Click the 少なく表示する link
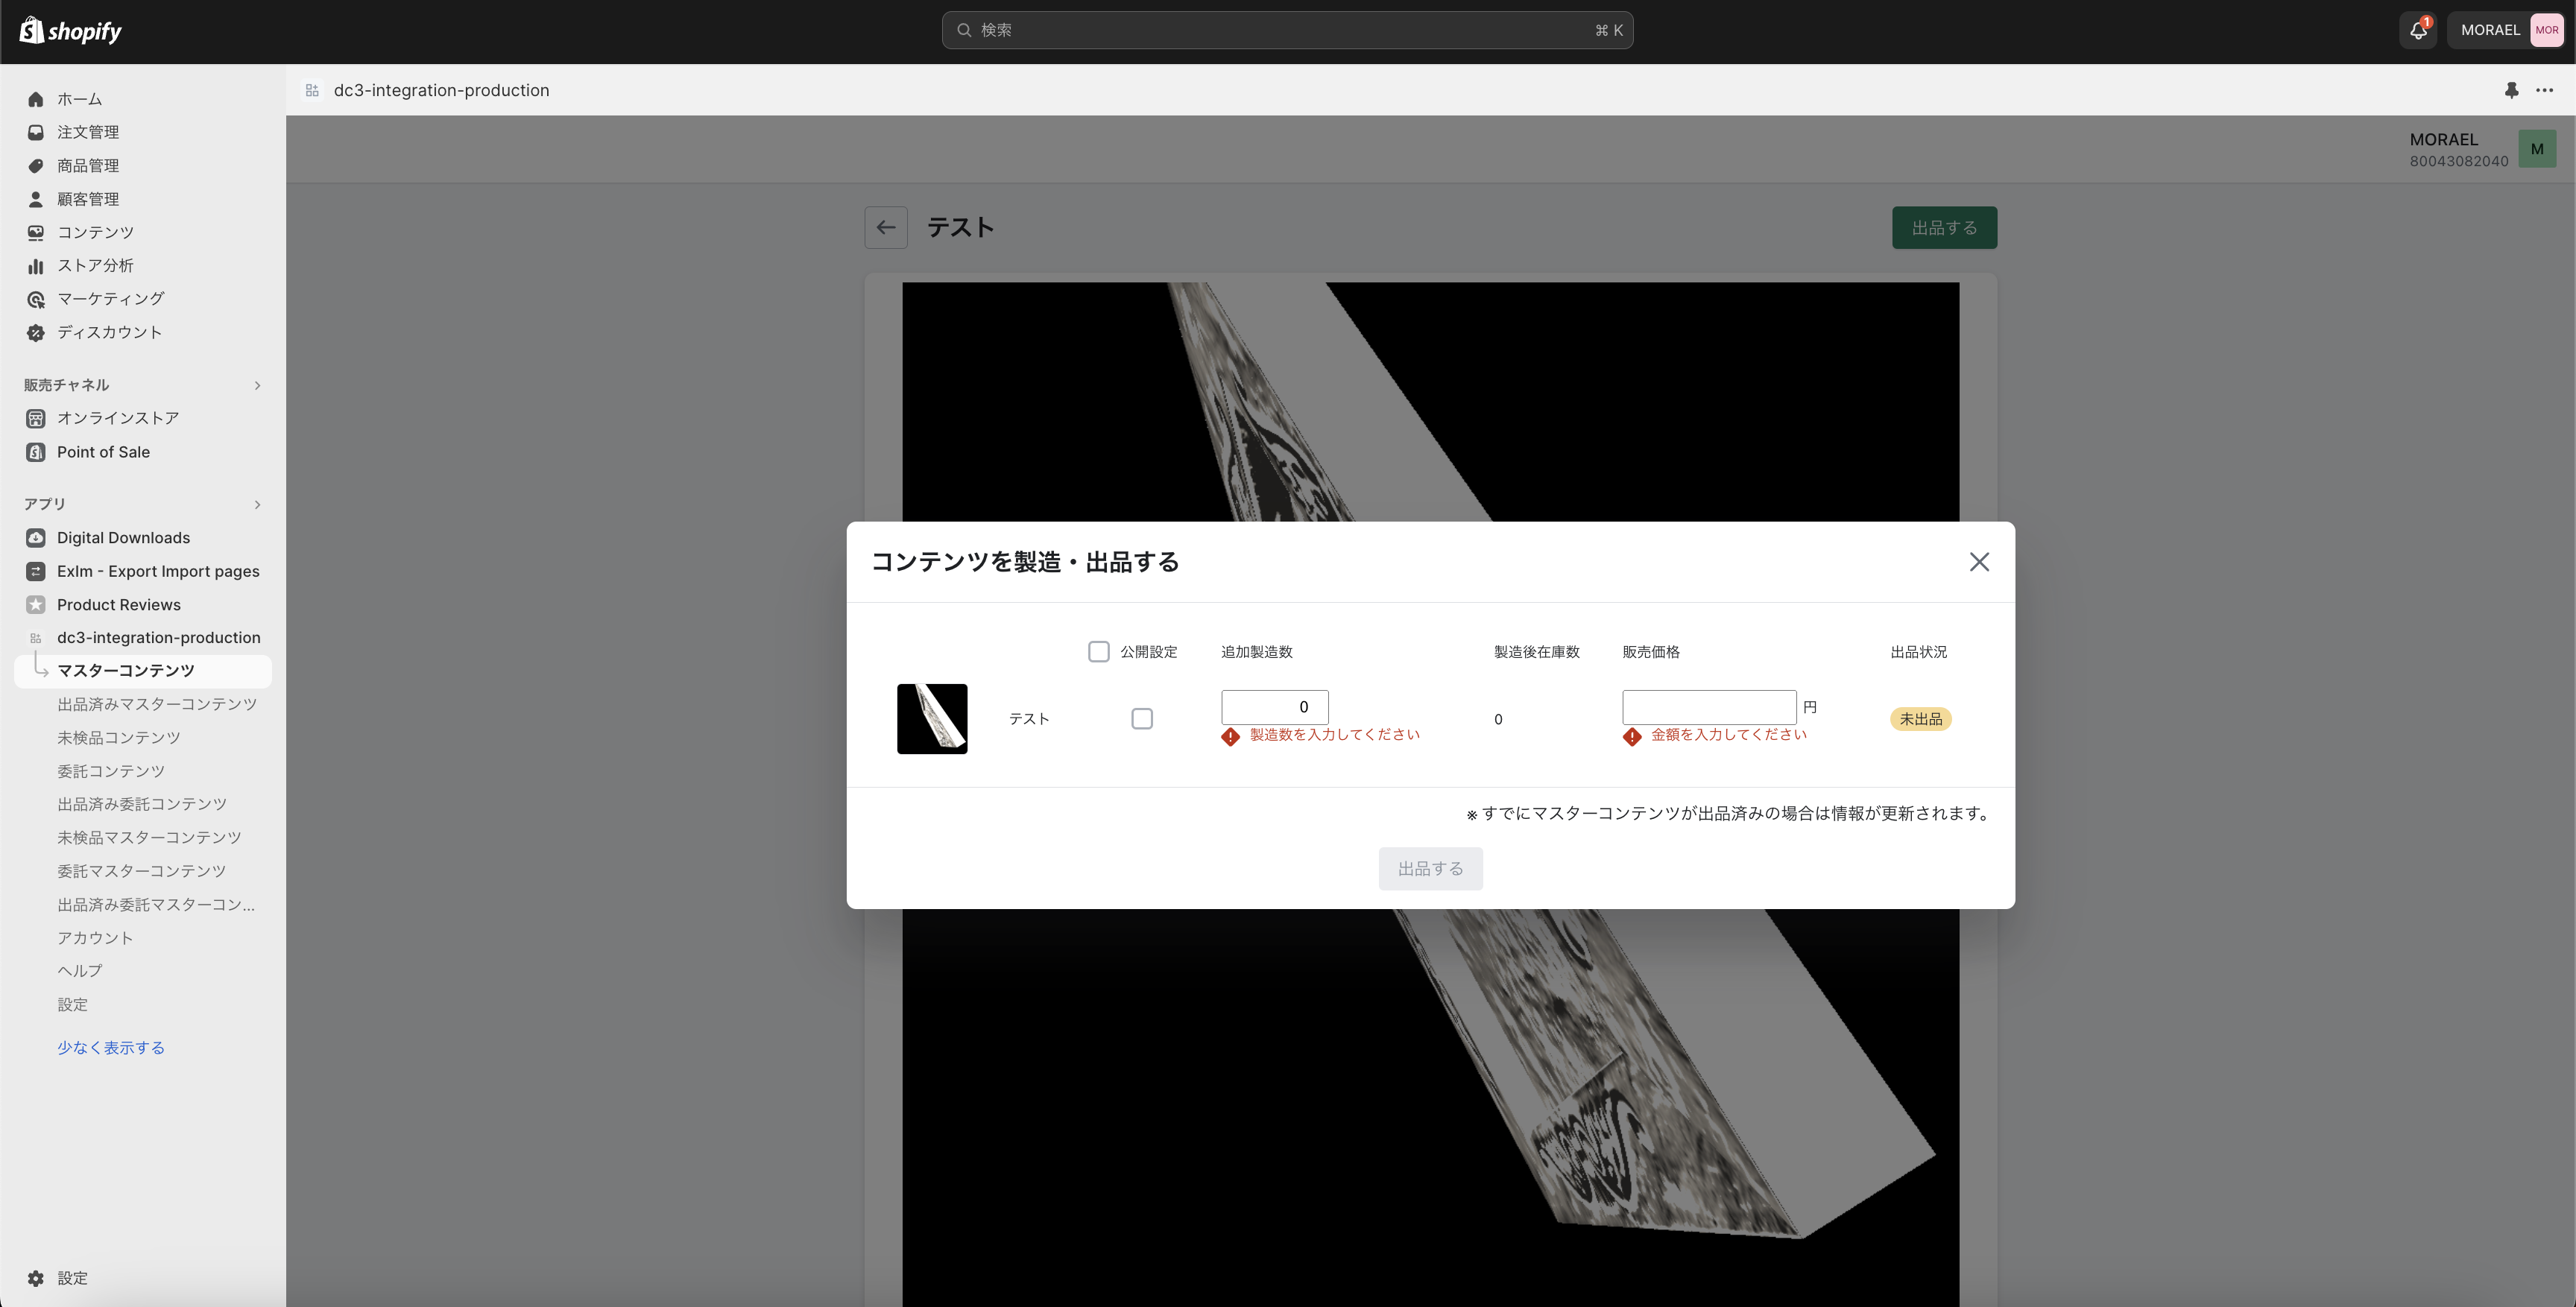 point(111,1048)
